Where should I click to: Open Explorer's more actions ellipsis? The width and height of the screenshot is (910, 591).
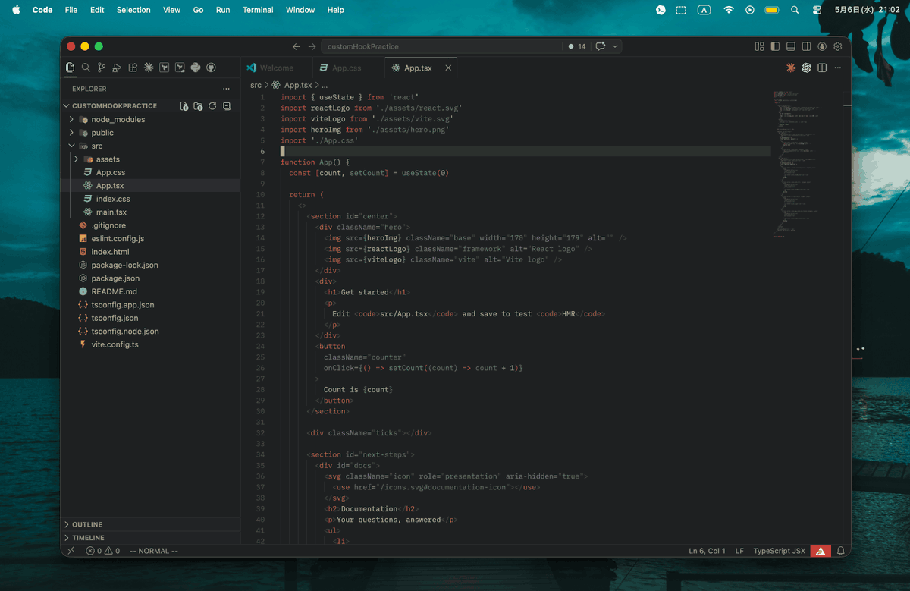(226, 89)
